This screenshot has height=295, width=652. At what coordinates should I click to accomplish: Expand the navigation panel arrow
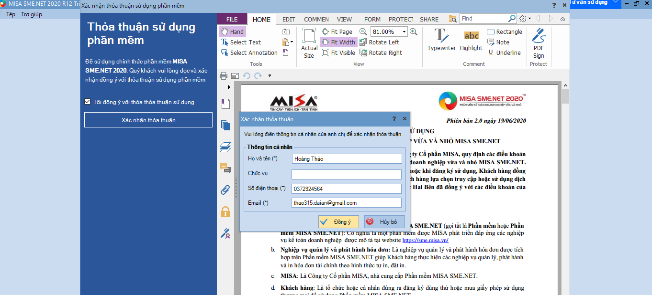[x=229, y=87]
